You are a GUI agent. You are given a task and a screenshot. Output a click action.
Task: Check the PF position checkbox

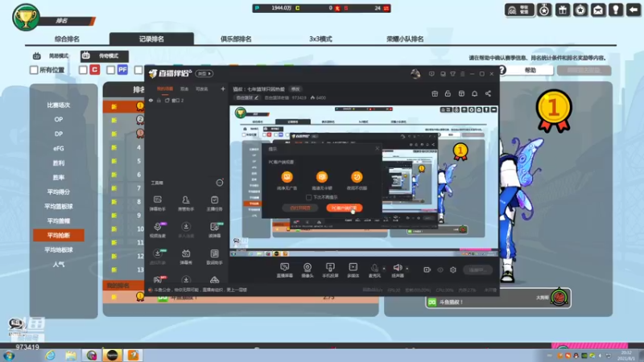click(110, 70)
